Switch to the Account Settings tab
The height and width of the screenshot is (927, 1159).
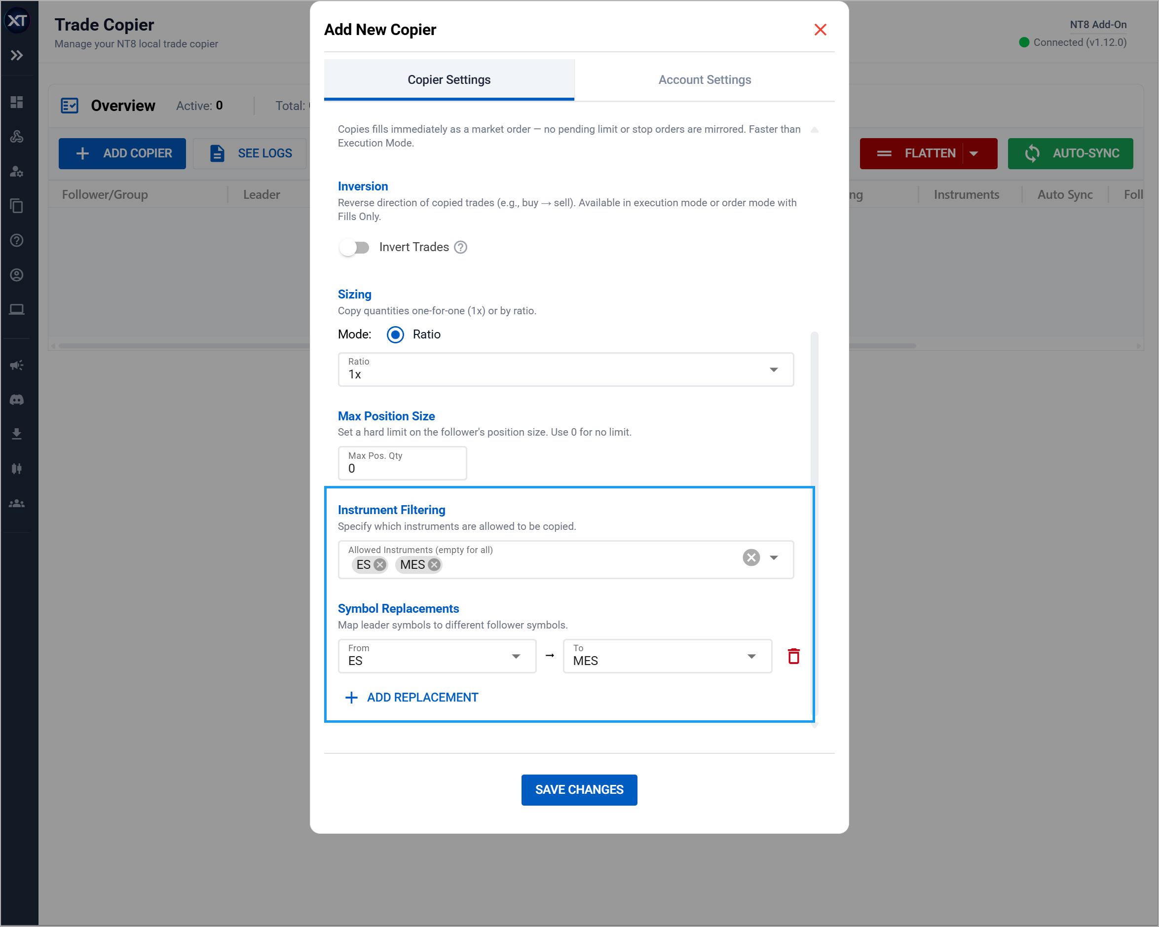[x=705, y=79]
